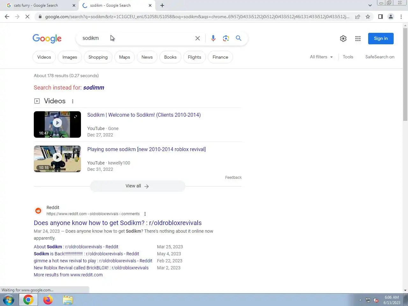The height and width of the screenshot is (306, 408).
Task: Click the forward navigation arrow
Action: [17, 17]
